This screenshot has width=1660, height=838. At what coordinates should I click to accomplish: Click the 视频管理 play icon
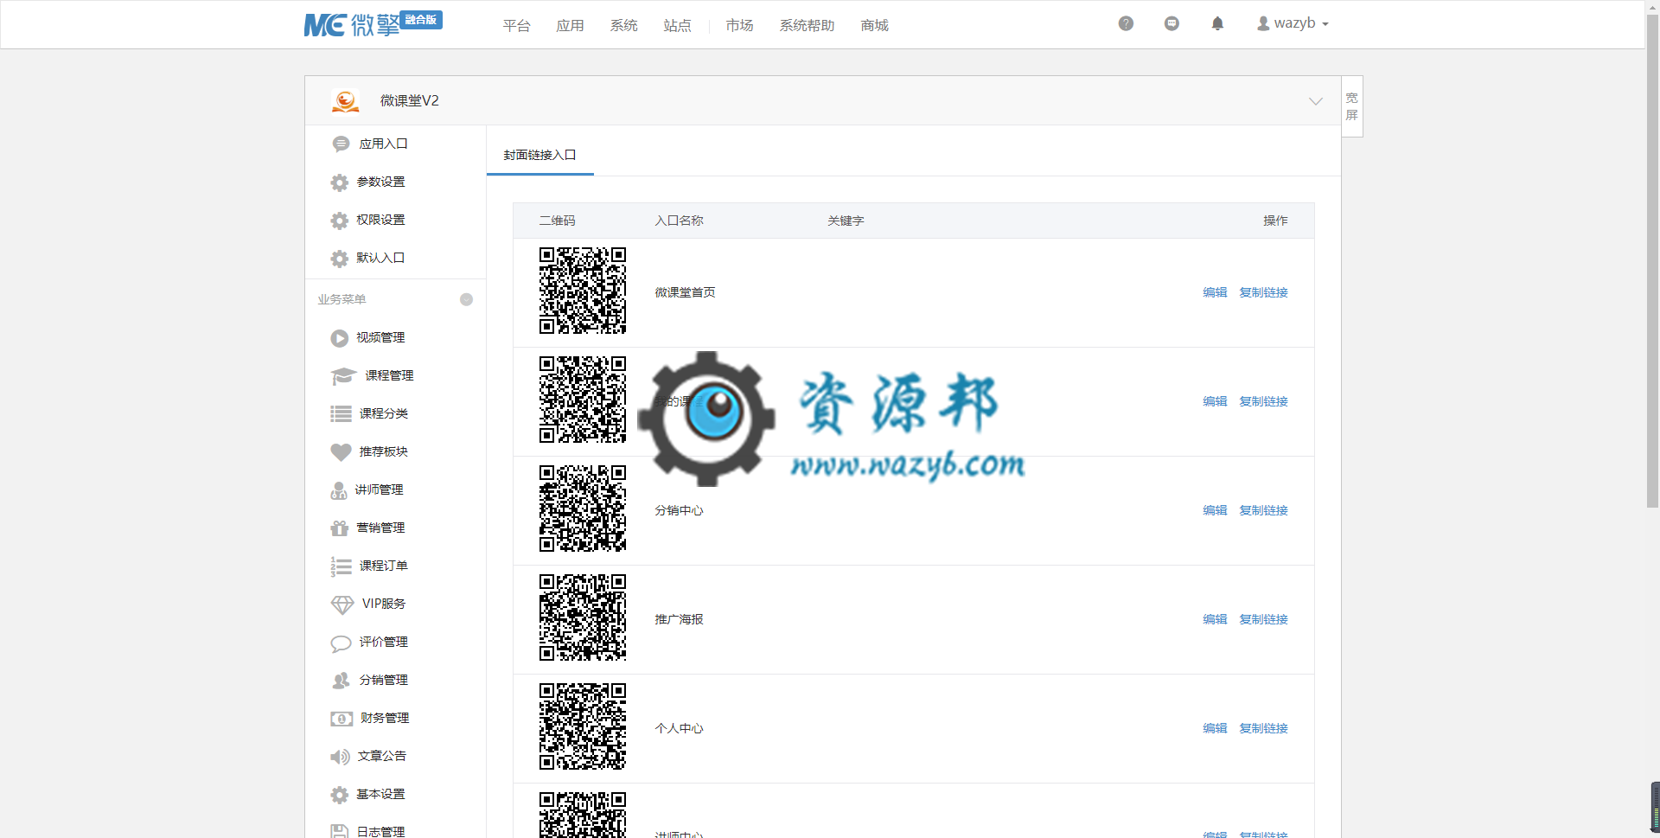tap(340, 338)
